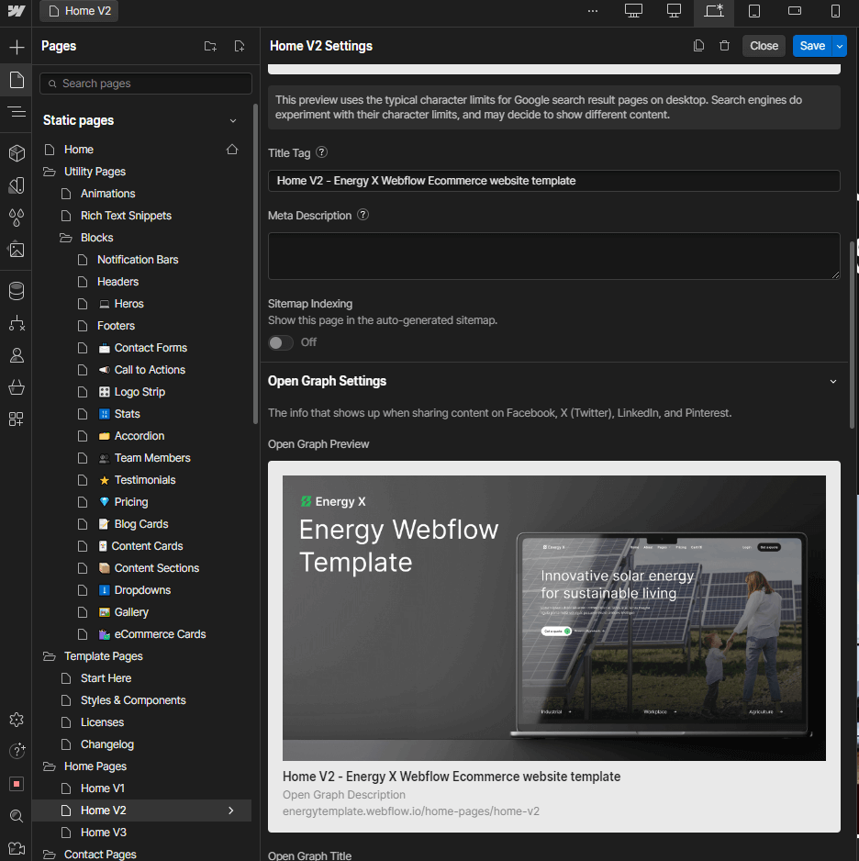This screenshot has height=861, width=859.
Task: Expand the Contact Pages folder
Action: [50, 855]
